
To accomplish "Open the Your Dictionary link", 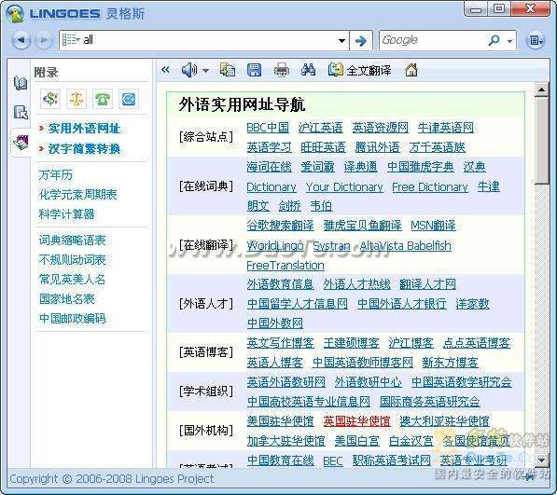I will tap(344, 187).
